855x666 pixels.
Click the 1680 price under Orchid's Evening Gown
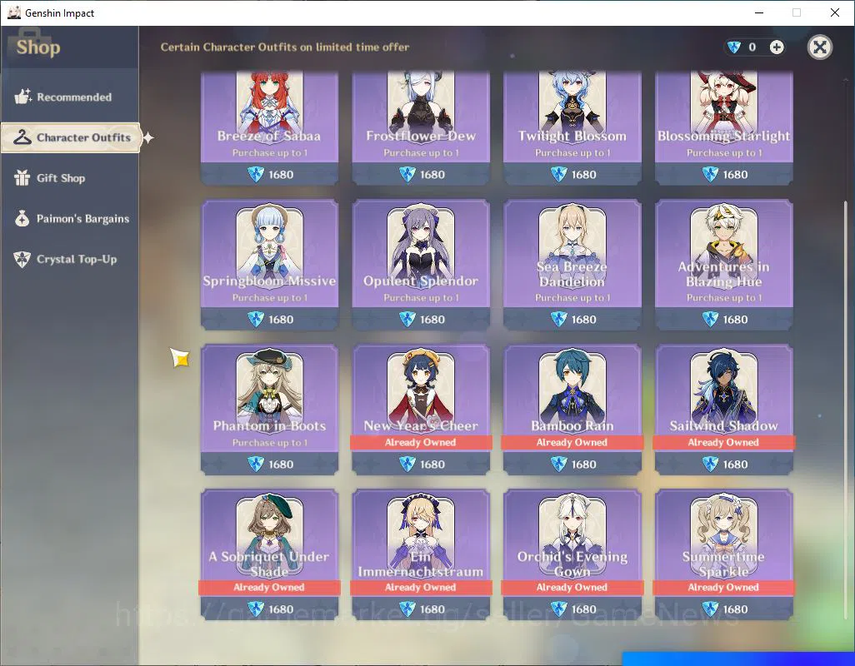(x=572, y=609)
